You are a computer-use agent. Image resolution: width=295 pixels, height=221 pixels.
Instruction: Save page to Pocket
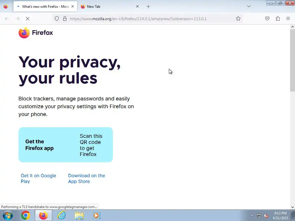(x=267, y=19)
